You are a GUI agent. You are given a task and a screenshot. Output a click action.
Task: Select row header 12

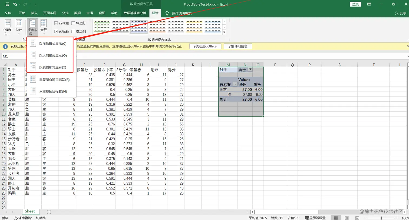4,124
